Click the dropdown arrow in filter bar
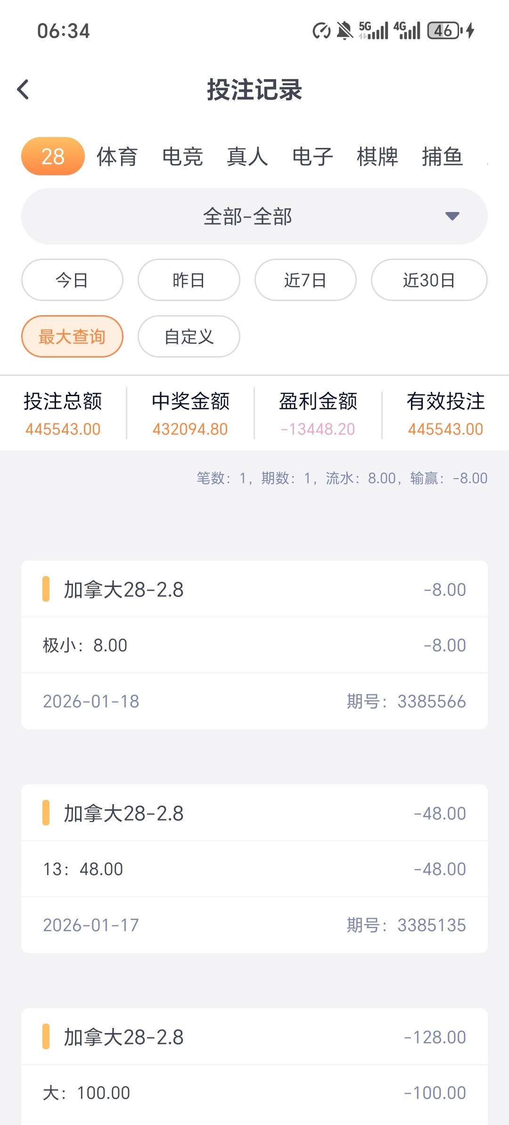Image resolution: width=509 pixels, height=1125 pixels. [x=452, y=216]
